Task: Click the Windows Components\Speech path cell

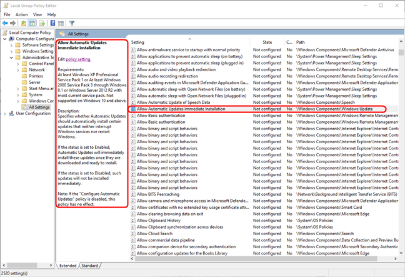Action: (326, 103)
